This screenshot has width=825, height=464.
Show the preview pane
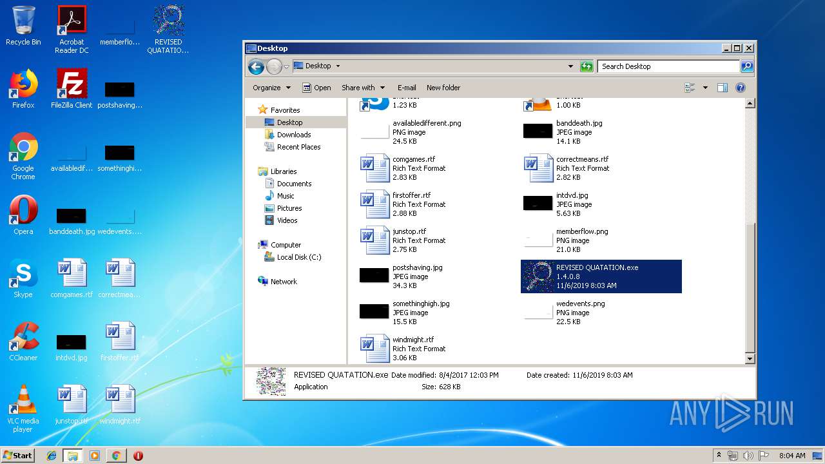point(723,88)
